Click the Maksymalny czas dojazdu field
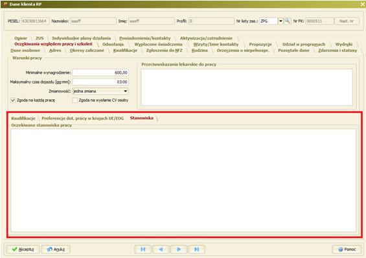 [x=100, y=82]
